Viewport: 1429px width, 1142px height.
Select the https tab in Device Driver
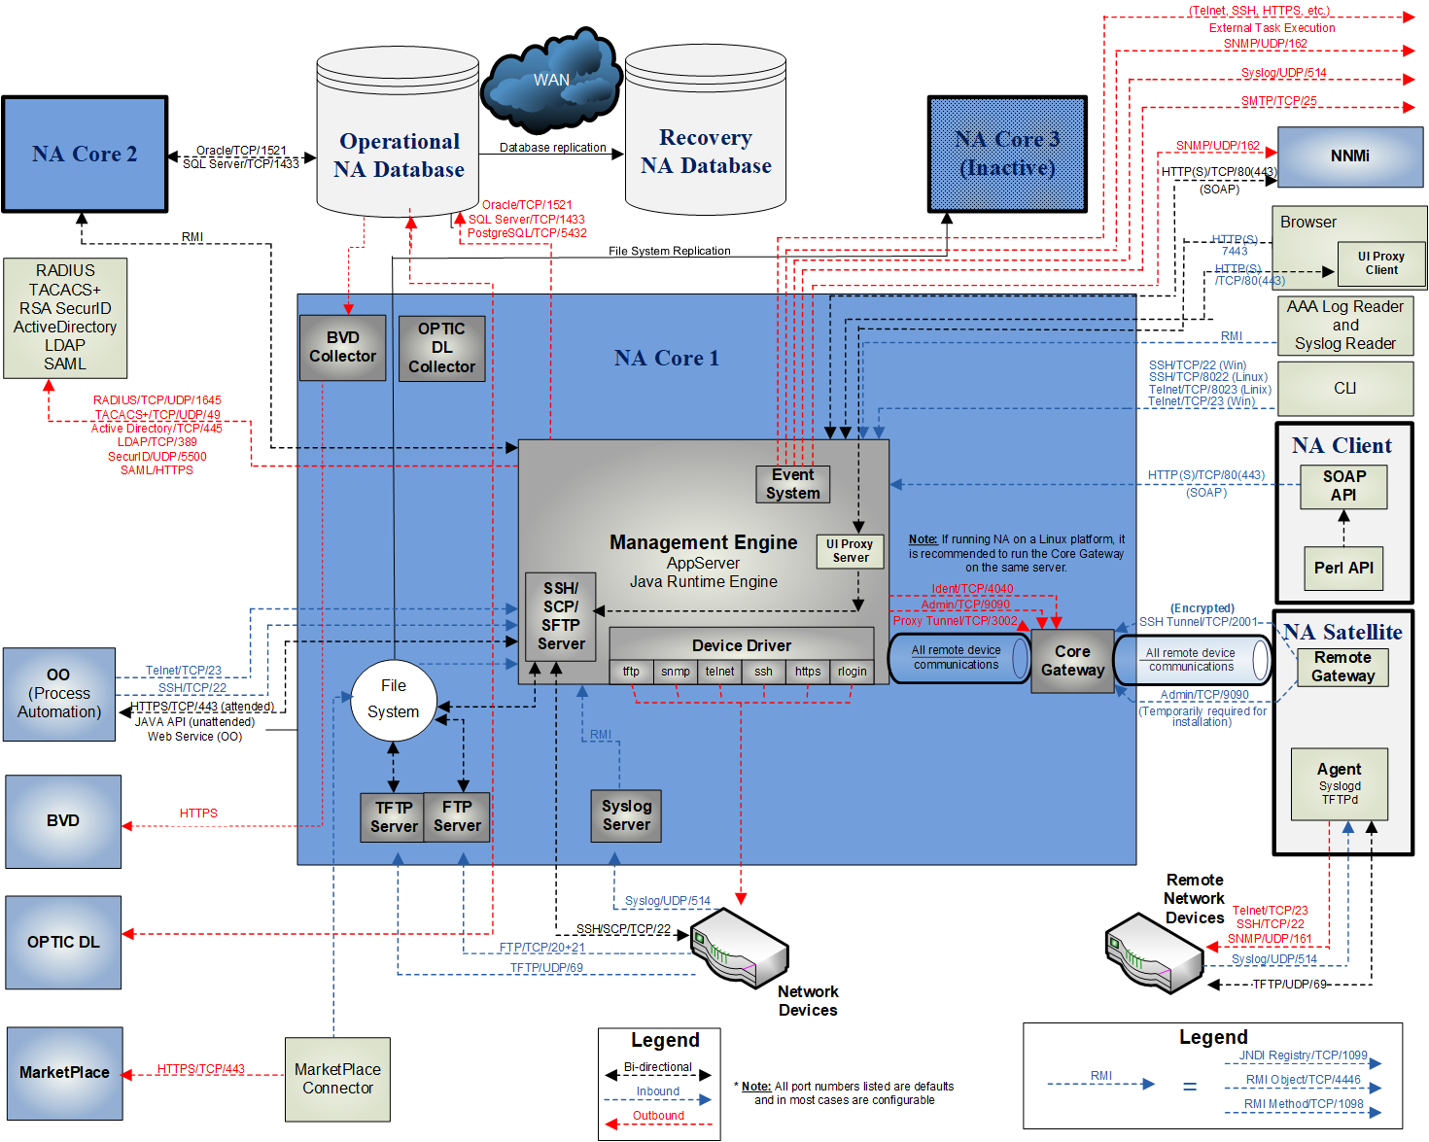coord(807,671)
